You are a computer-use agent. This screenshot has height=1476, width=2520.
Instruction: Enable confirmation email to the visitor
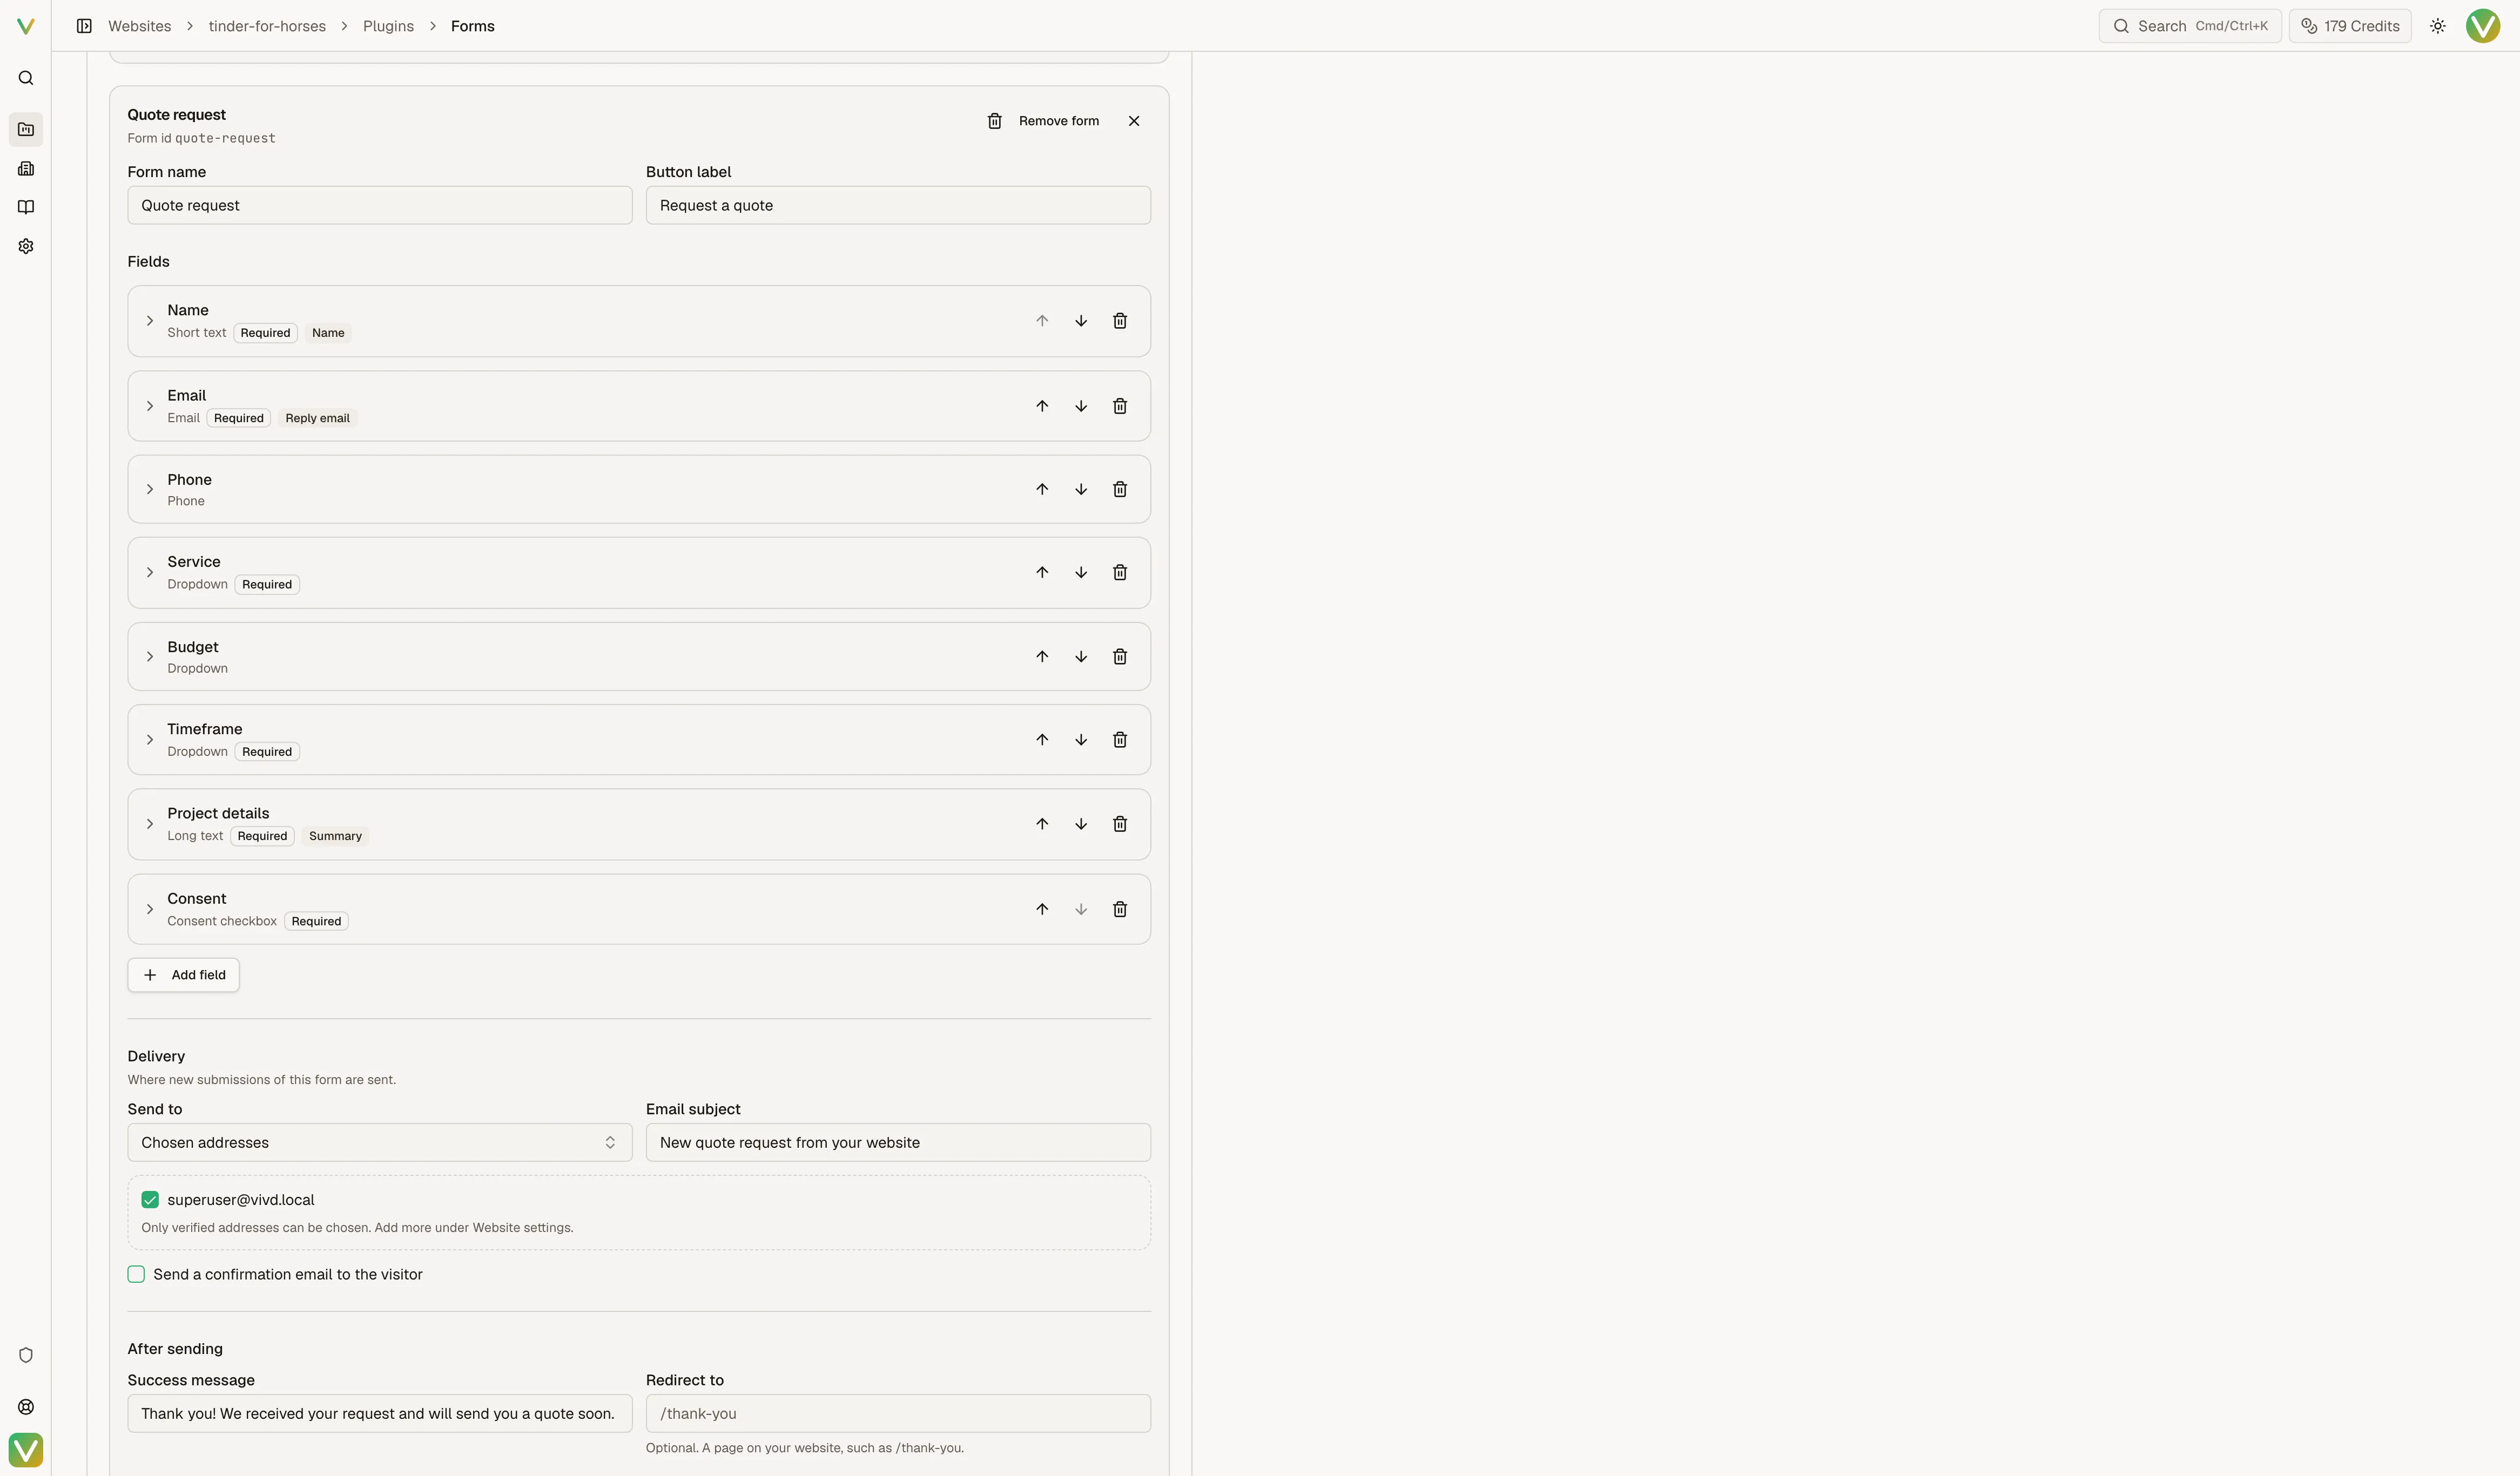click(136, 1274)
